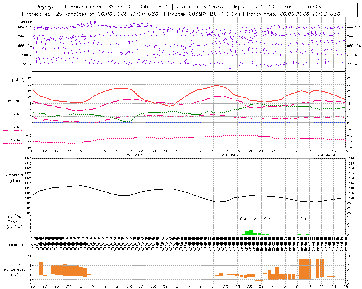This screenshot has width=362, height=289.
Task: Click the forecast text Прогноз на 120 часа(ов)
Action: point(54,14)
